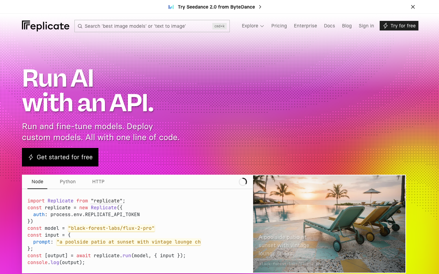This screenshot has height=274, width=439.
Task: Click the loading spinner above the code sample
Action: [x=243, y=182]
